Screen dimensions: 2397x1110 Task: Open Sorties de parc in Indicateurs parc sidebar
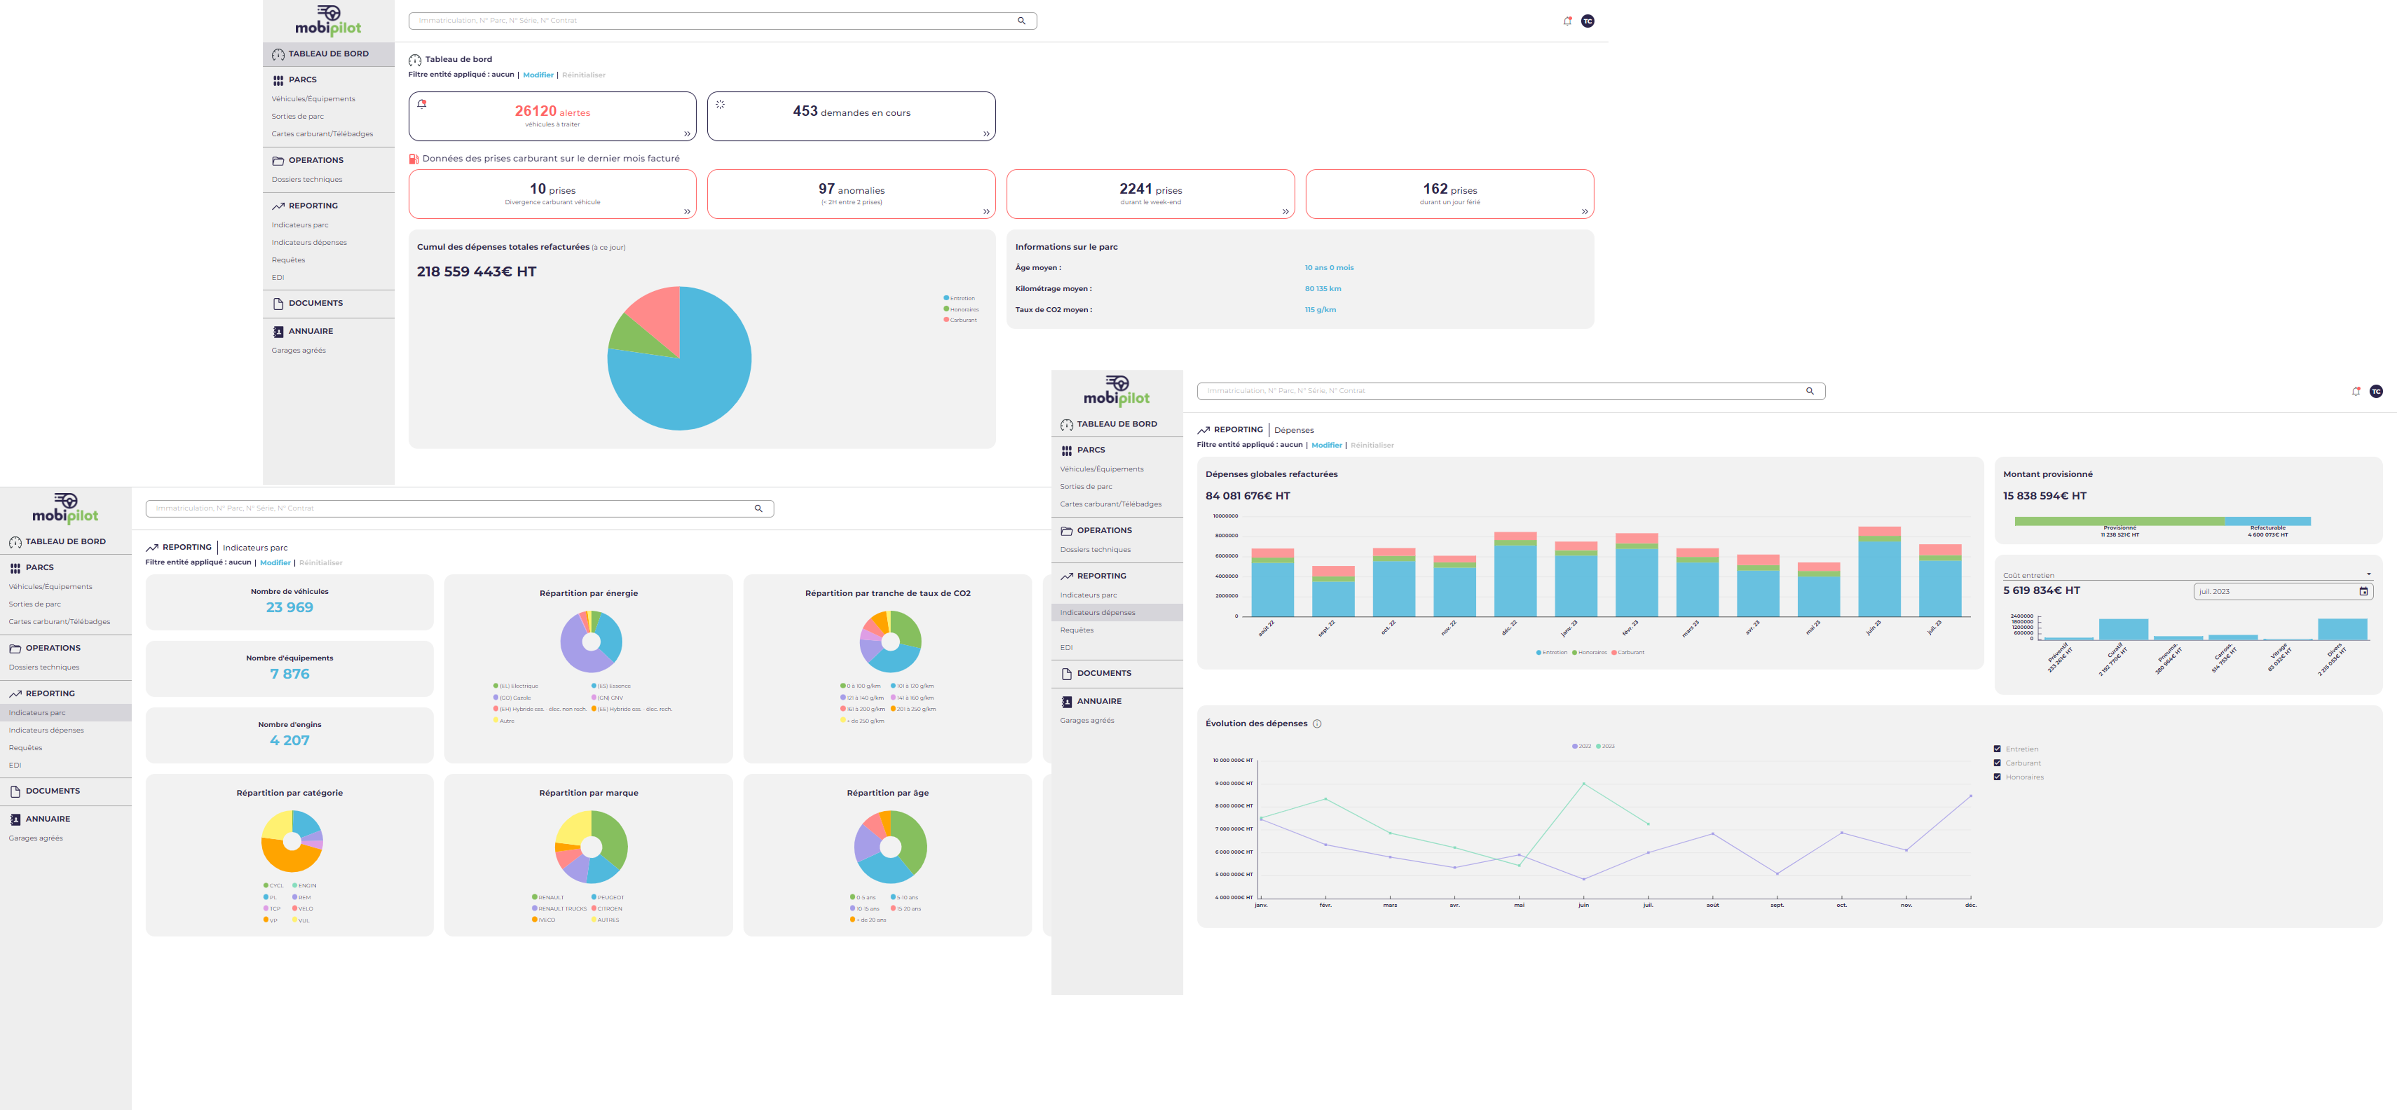[35, 604]
